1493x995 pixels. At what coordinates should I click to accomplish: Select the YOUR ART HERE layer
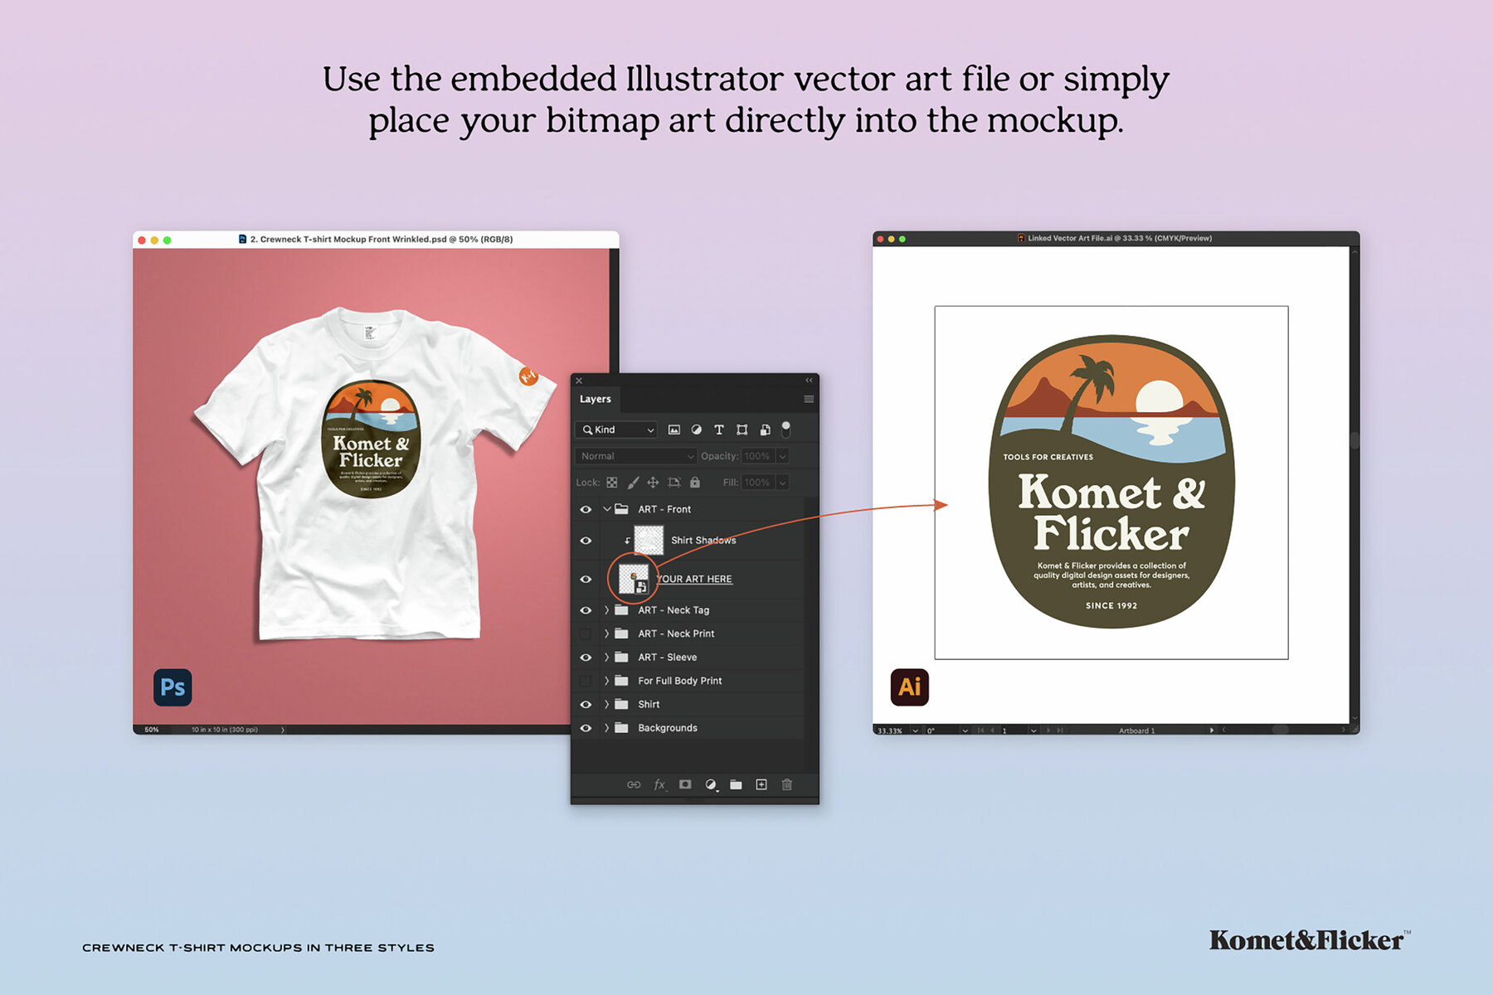tap(694, 579)
